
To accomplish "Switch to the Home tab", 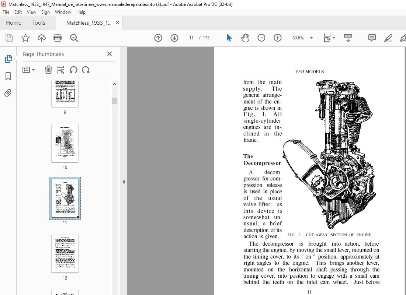I will click(x=14, y=23).
